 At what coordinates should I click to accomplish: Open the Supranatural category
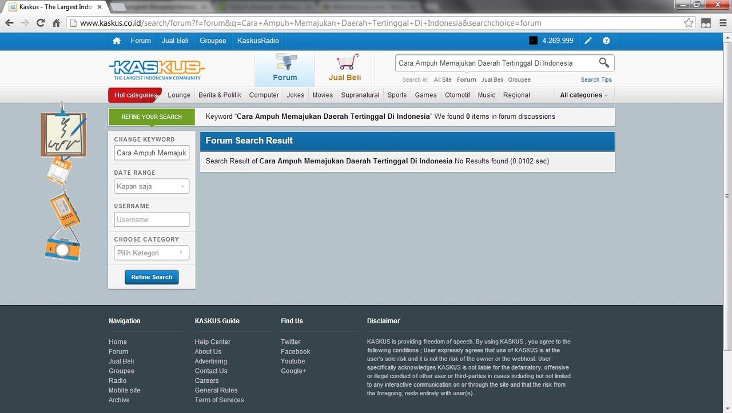coord(360,95)
